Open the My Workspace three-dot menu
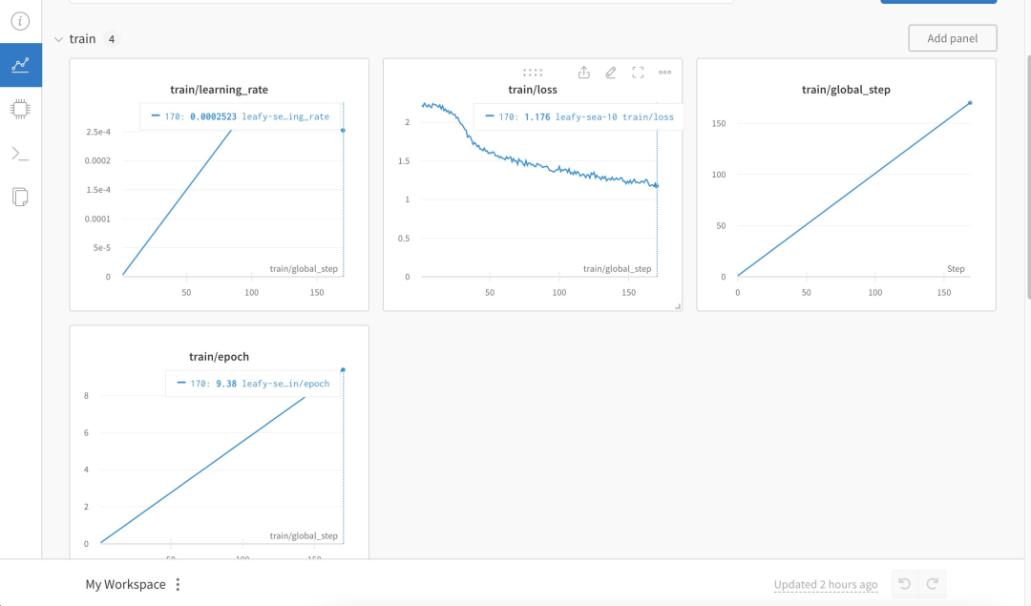 coord(178,585)
